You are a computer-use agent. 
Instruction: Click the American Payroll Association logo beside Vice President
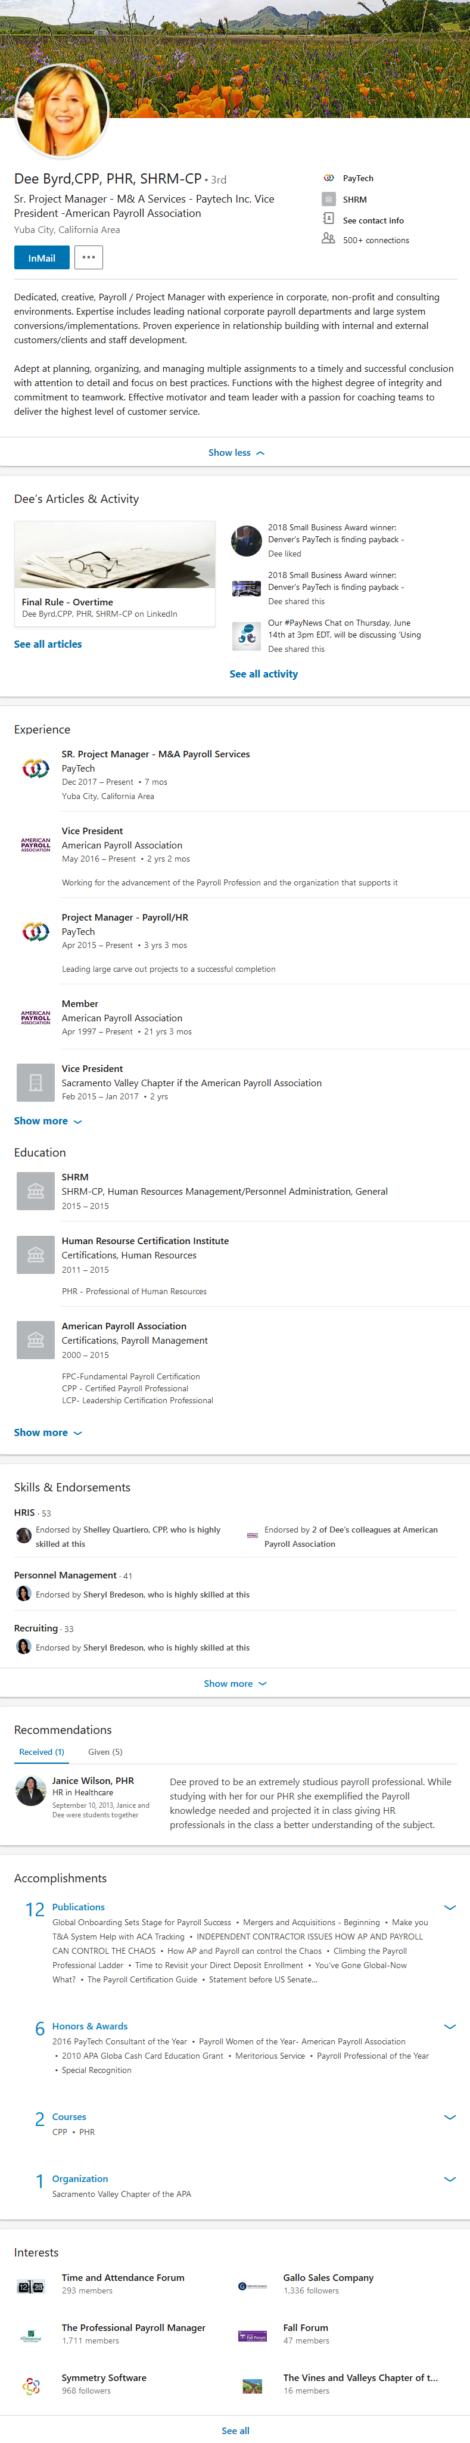click(36, 844)
